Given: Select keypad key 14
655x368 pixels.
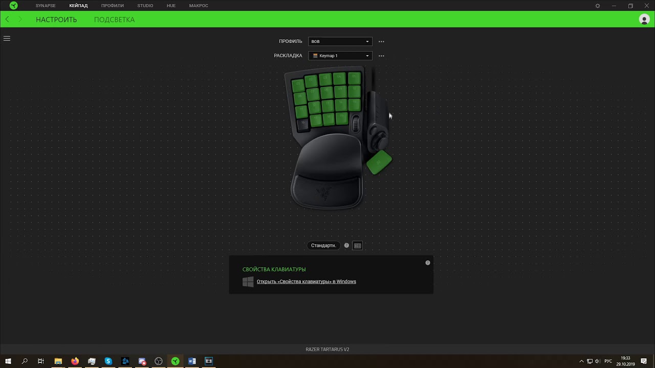Looking at the screenshot, I should pyautogui.click(x=341, y=105).
